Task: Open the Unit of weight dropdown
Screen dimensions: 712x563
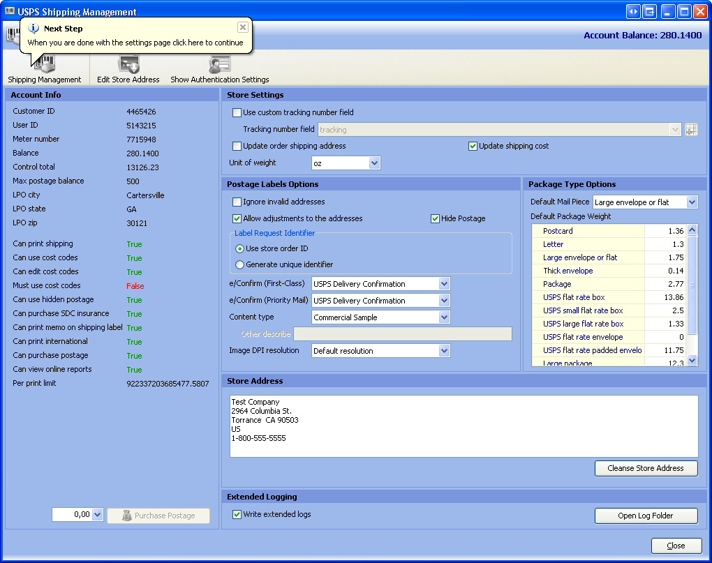Action: (x=374, y=163)
